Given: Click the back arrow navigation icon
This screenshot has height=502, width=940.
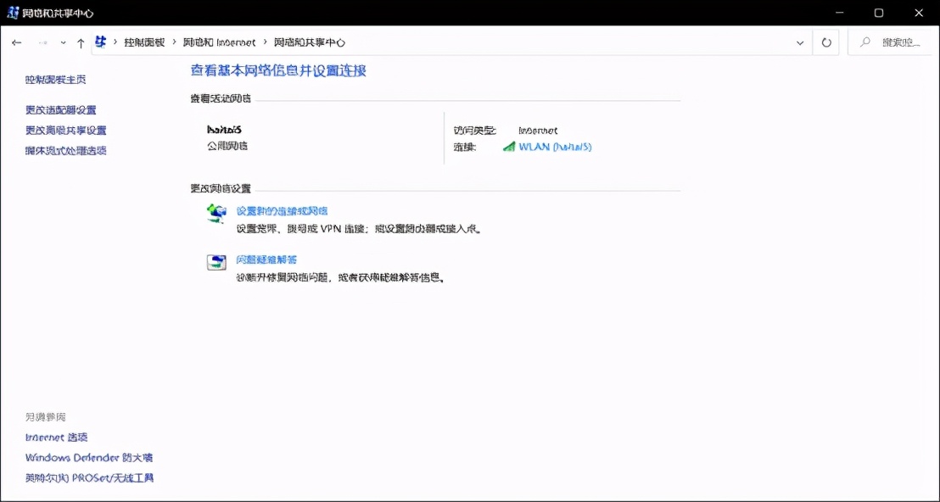Looking at the screenshot, I should tap(16, 42).
